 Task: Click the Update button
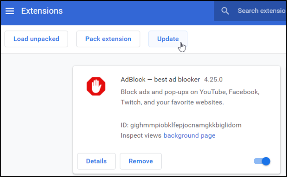coord(168,39)
